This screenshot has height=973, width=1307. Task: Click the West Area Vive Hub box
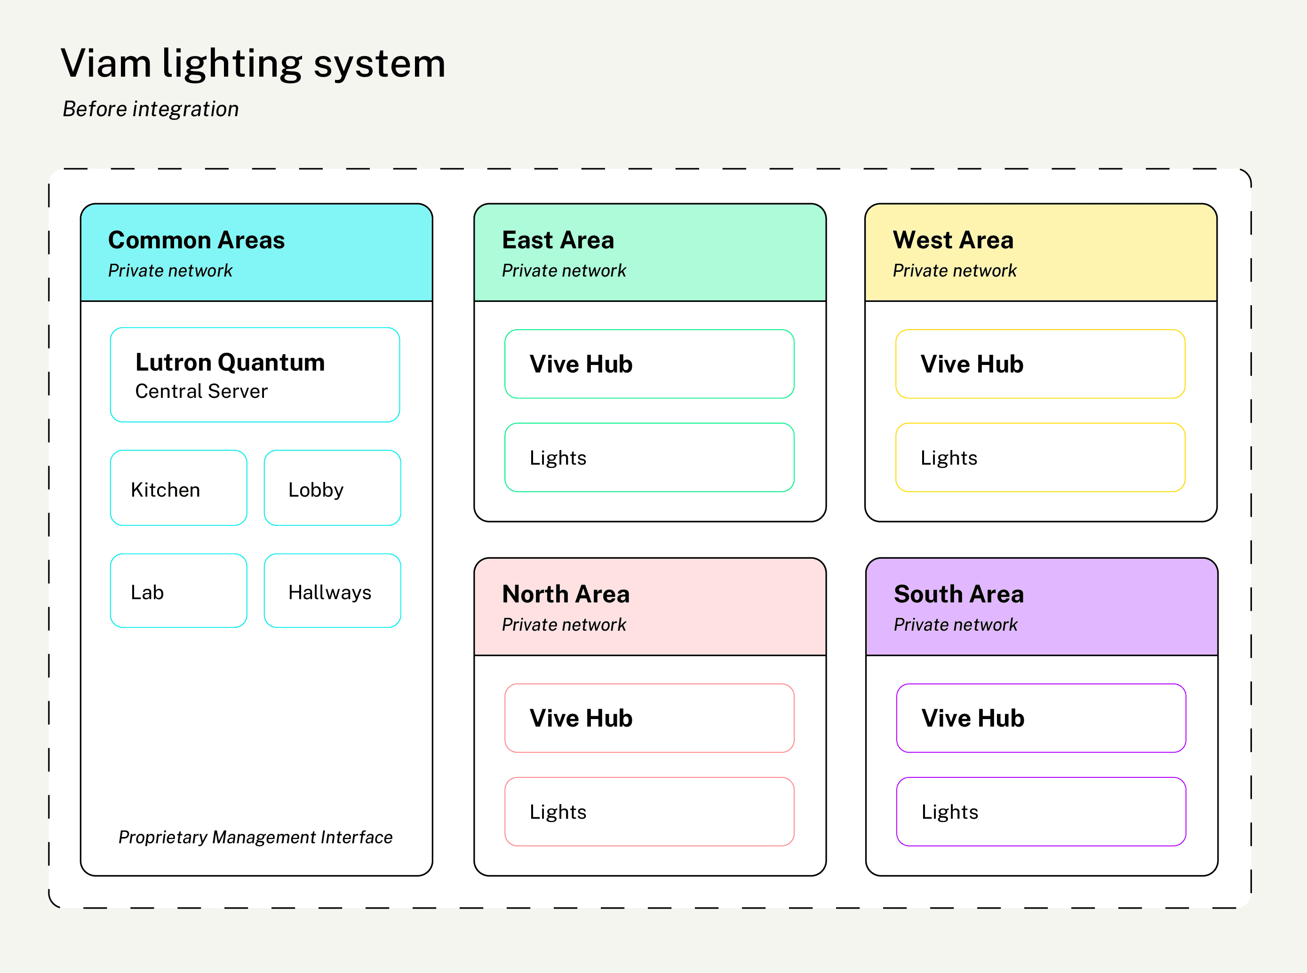coord(1040,364)
